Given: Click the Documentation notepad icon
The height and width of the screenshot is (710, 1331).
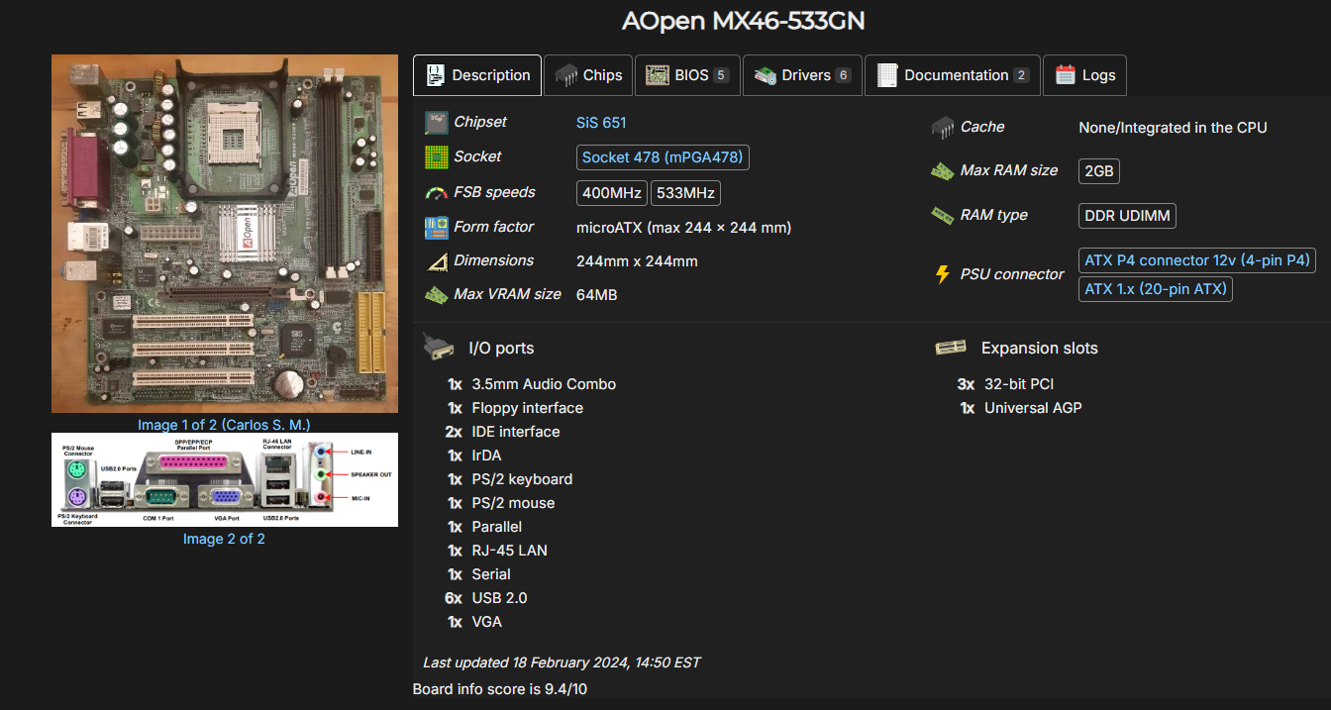Looking at the screenshot, I should click(887, 75).
